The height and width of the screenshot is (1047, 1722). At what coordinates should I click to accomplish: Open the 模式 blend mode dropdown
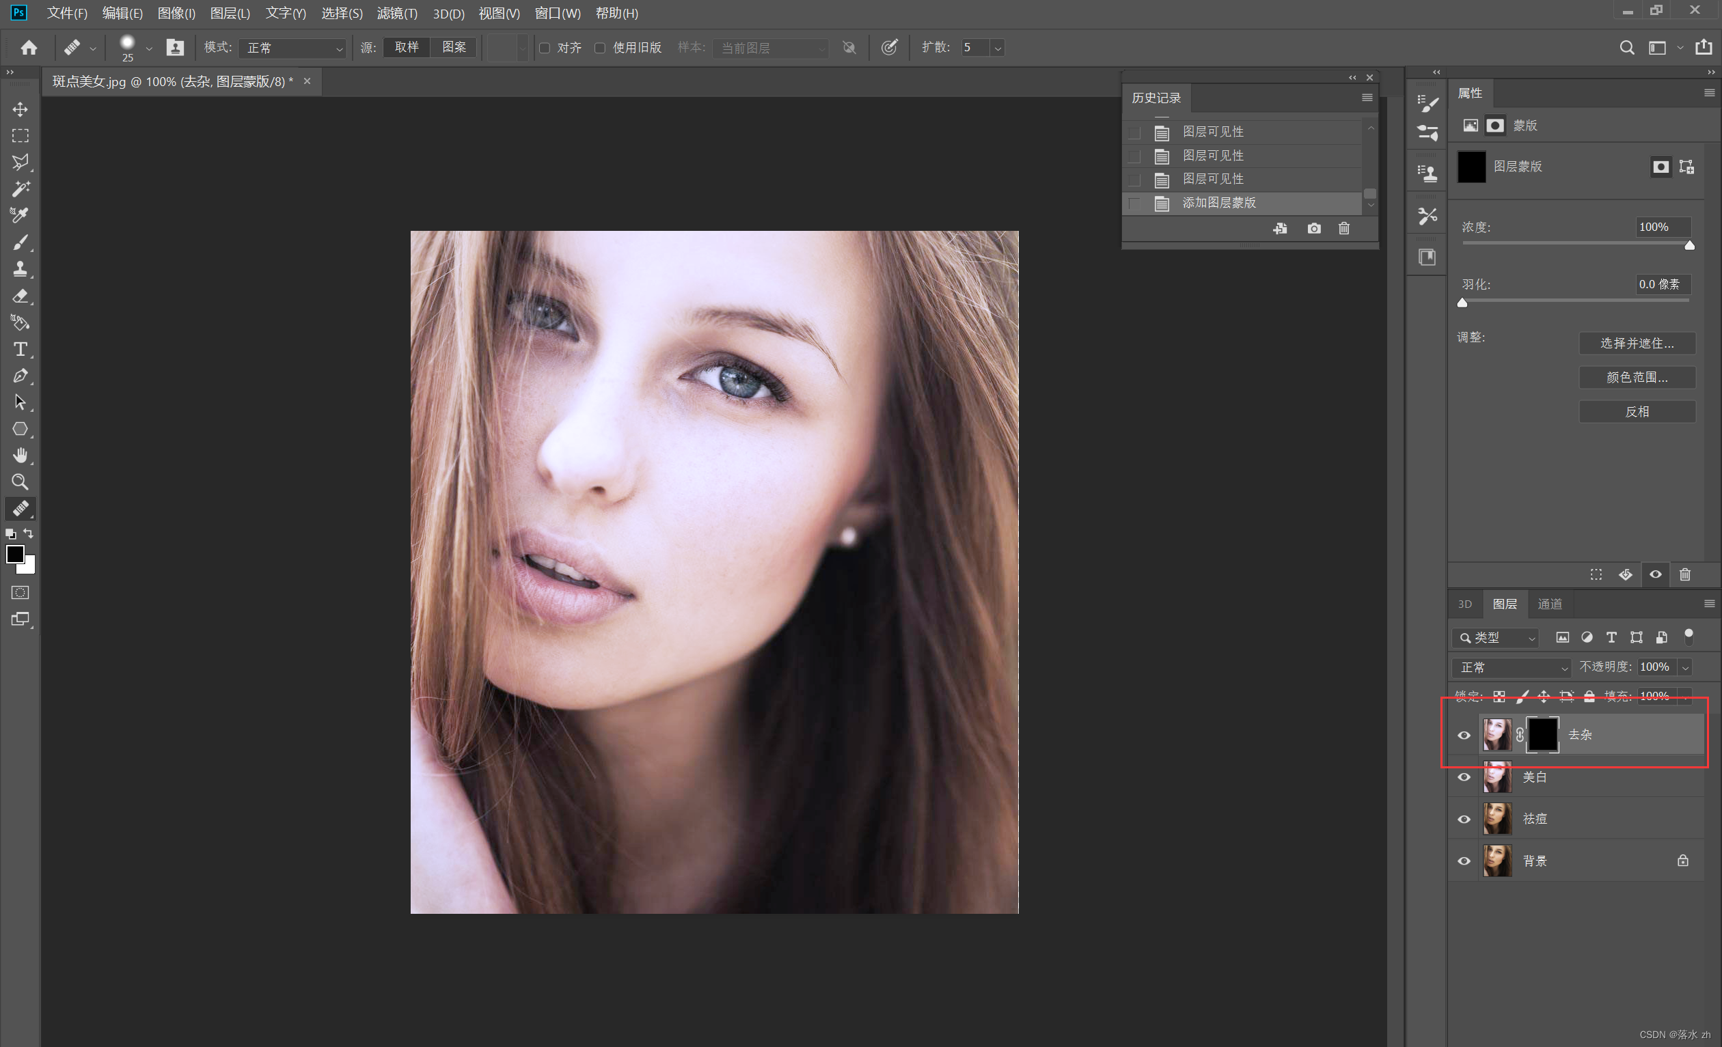click(x=292, y=48)
